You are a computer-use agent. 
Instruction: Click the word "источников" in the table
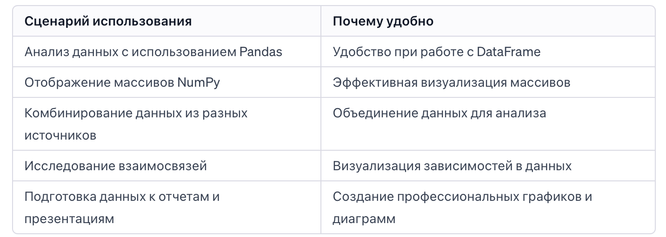click(x=60, y=135)
